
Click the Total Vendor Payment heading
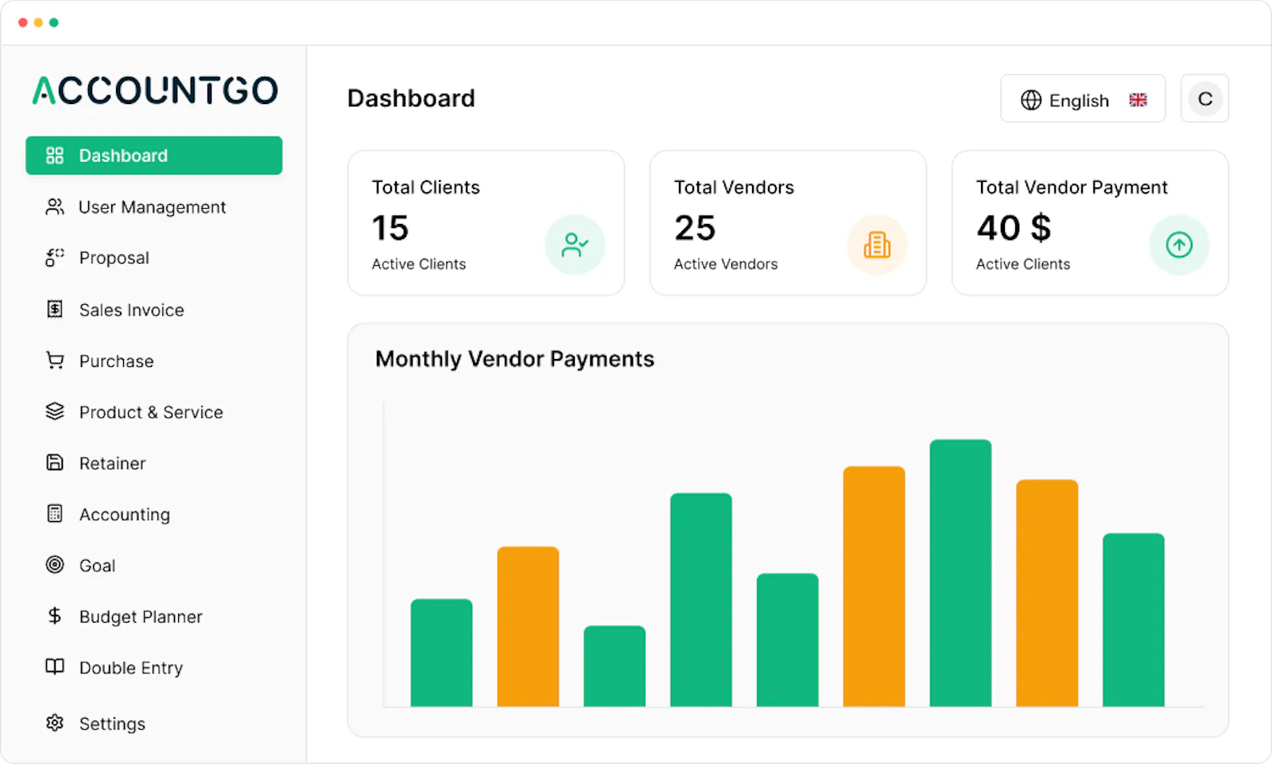pyautogui.click(x=1072, y=187)
